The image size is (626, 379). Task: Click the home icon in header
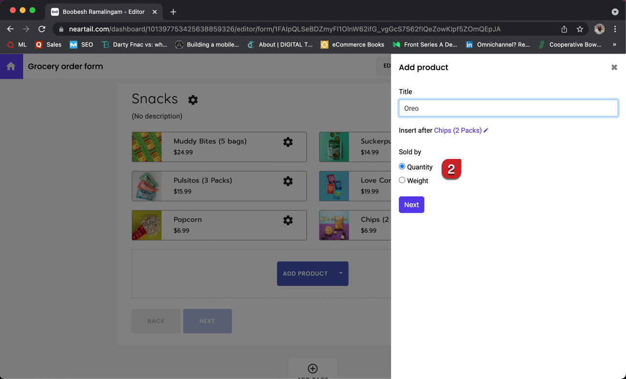(x=11, y=67)
